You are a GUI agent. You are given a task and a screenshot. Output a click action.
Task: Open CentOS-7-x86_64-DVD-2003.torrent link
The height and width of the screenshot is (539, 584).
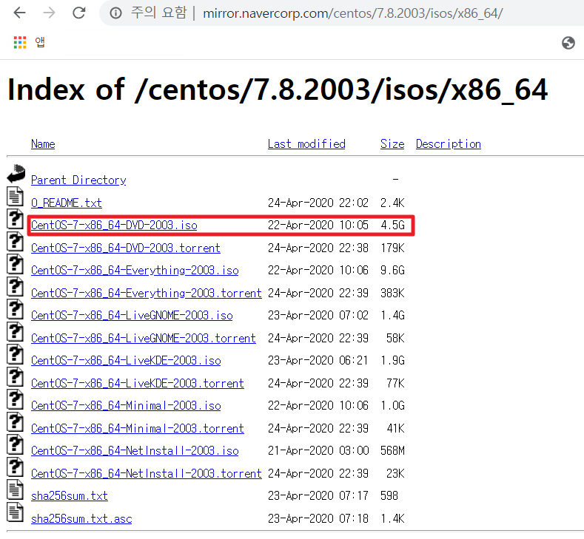tap(126, 248)
